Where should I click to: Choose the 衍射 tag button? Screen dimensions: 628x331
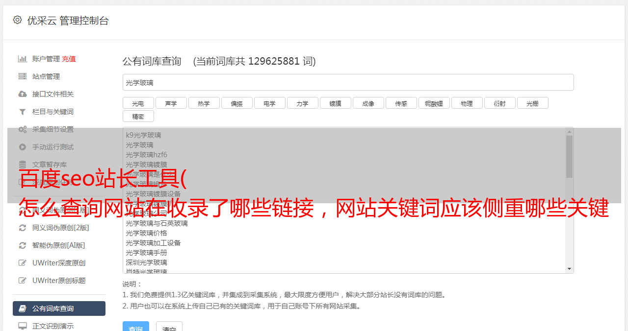click(499, 103)
